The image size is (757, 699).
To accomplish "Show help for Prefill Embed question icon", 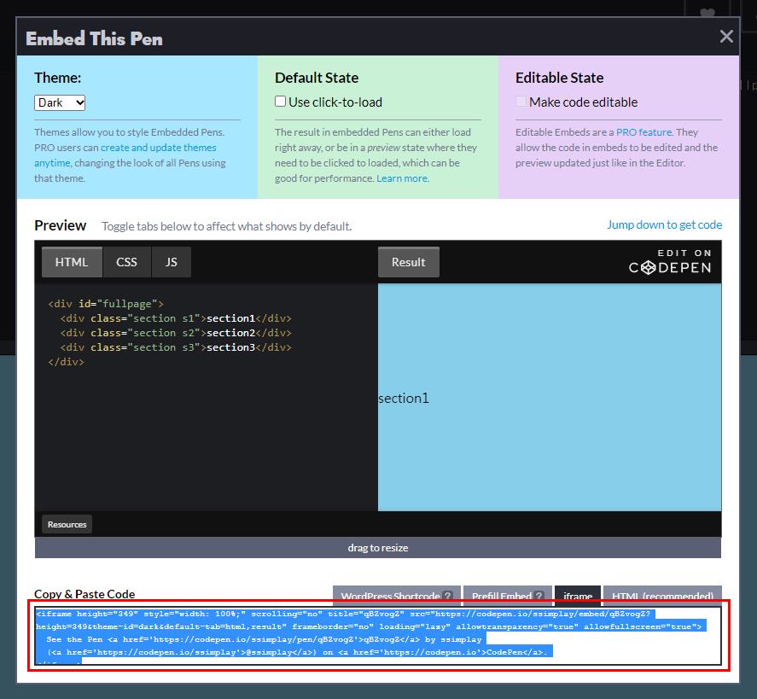I will point(539,597).
